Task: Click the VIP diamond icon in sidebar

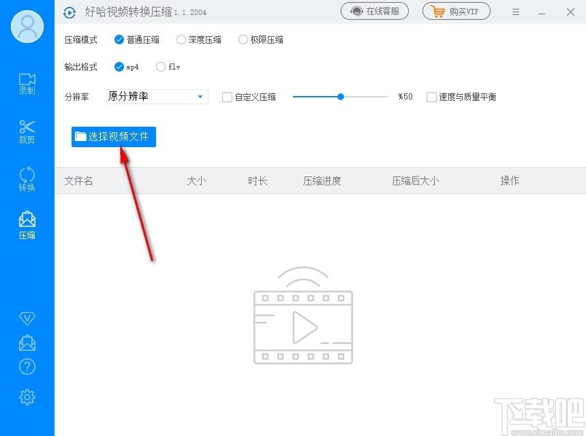Action: 27,318
